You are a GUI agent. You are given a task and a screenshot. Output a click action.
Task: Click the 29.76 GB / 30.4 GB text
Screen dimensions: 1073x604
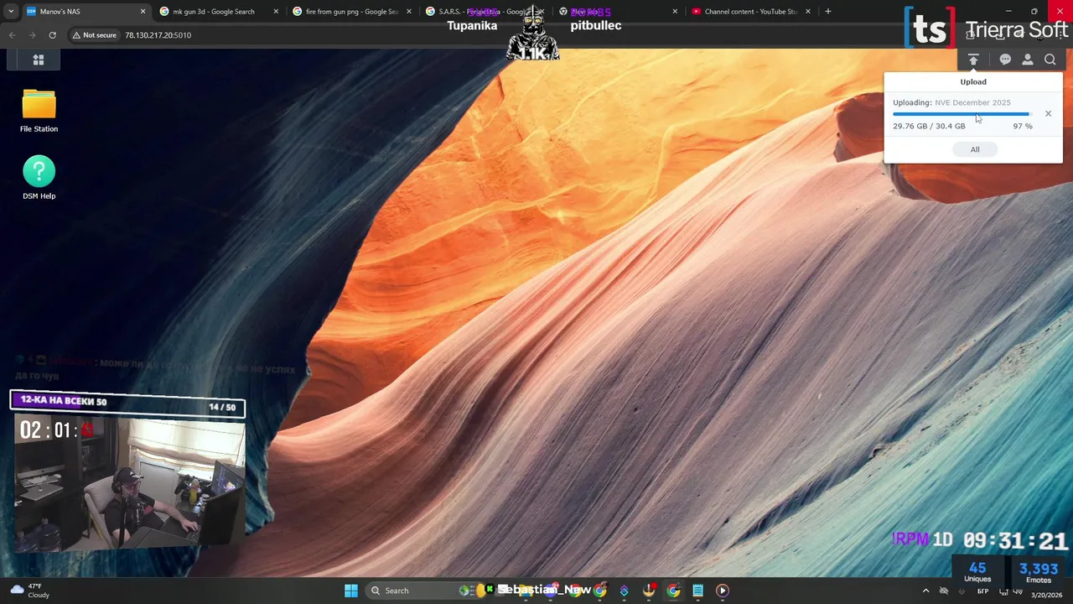pos(929,126)
